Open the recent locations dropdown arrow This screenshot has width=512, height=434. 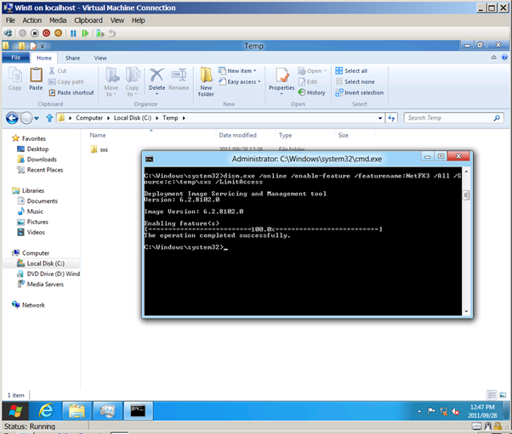pyautogui.click(x=37, y=118)
